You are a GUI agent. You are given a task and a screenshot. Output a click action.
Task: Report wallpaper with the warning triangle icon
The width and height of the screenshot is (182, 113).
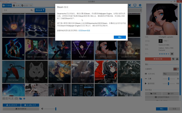coord(177,59)
